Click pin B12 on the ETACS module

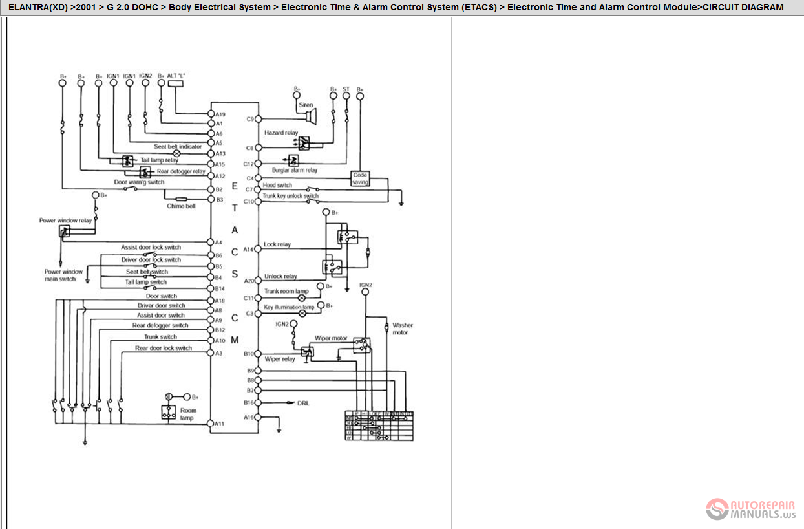point(211,330)
